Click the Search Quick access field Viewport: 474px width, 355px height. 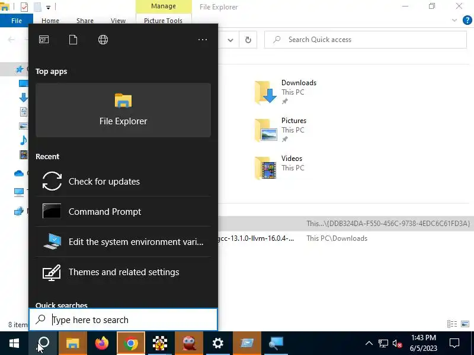366,40
